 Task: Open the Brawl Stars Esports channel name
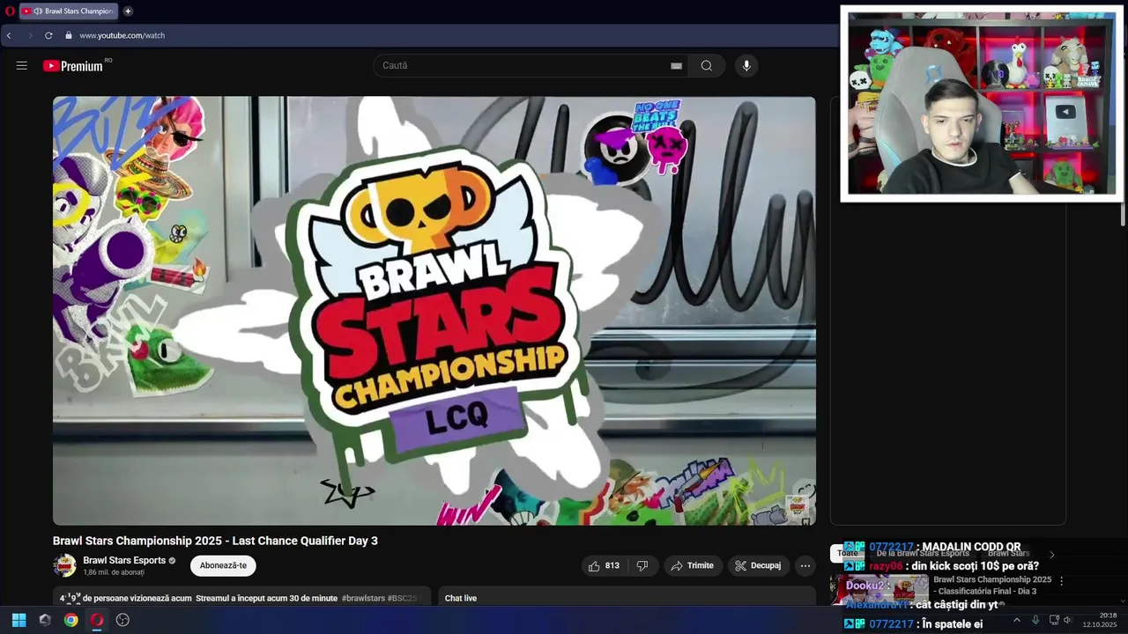click(124, 560)
